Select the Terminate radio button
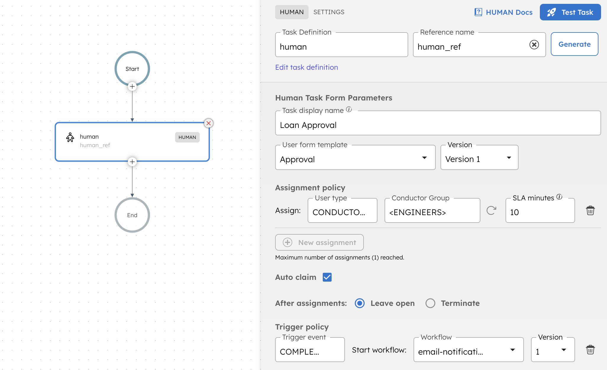607x370 pixels. [430, 303]
